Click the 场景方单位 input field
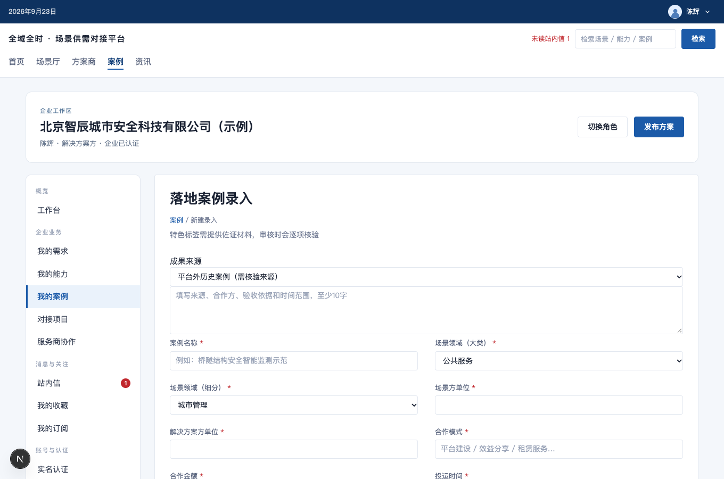Image resolution: width=724 pixels, height=479 pixels. [559, 405]
